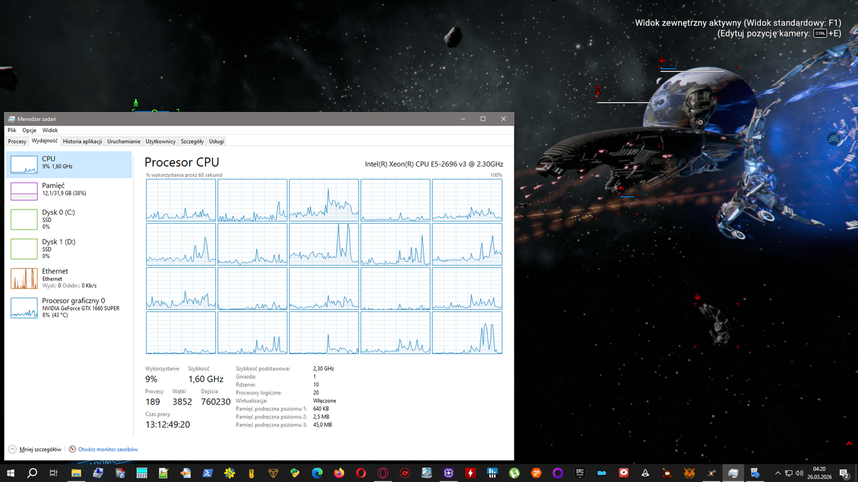Click the first logical processor graph
858x482 pixels.
181,200
